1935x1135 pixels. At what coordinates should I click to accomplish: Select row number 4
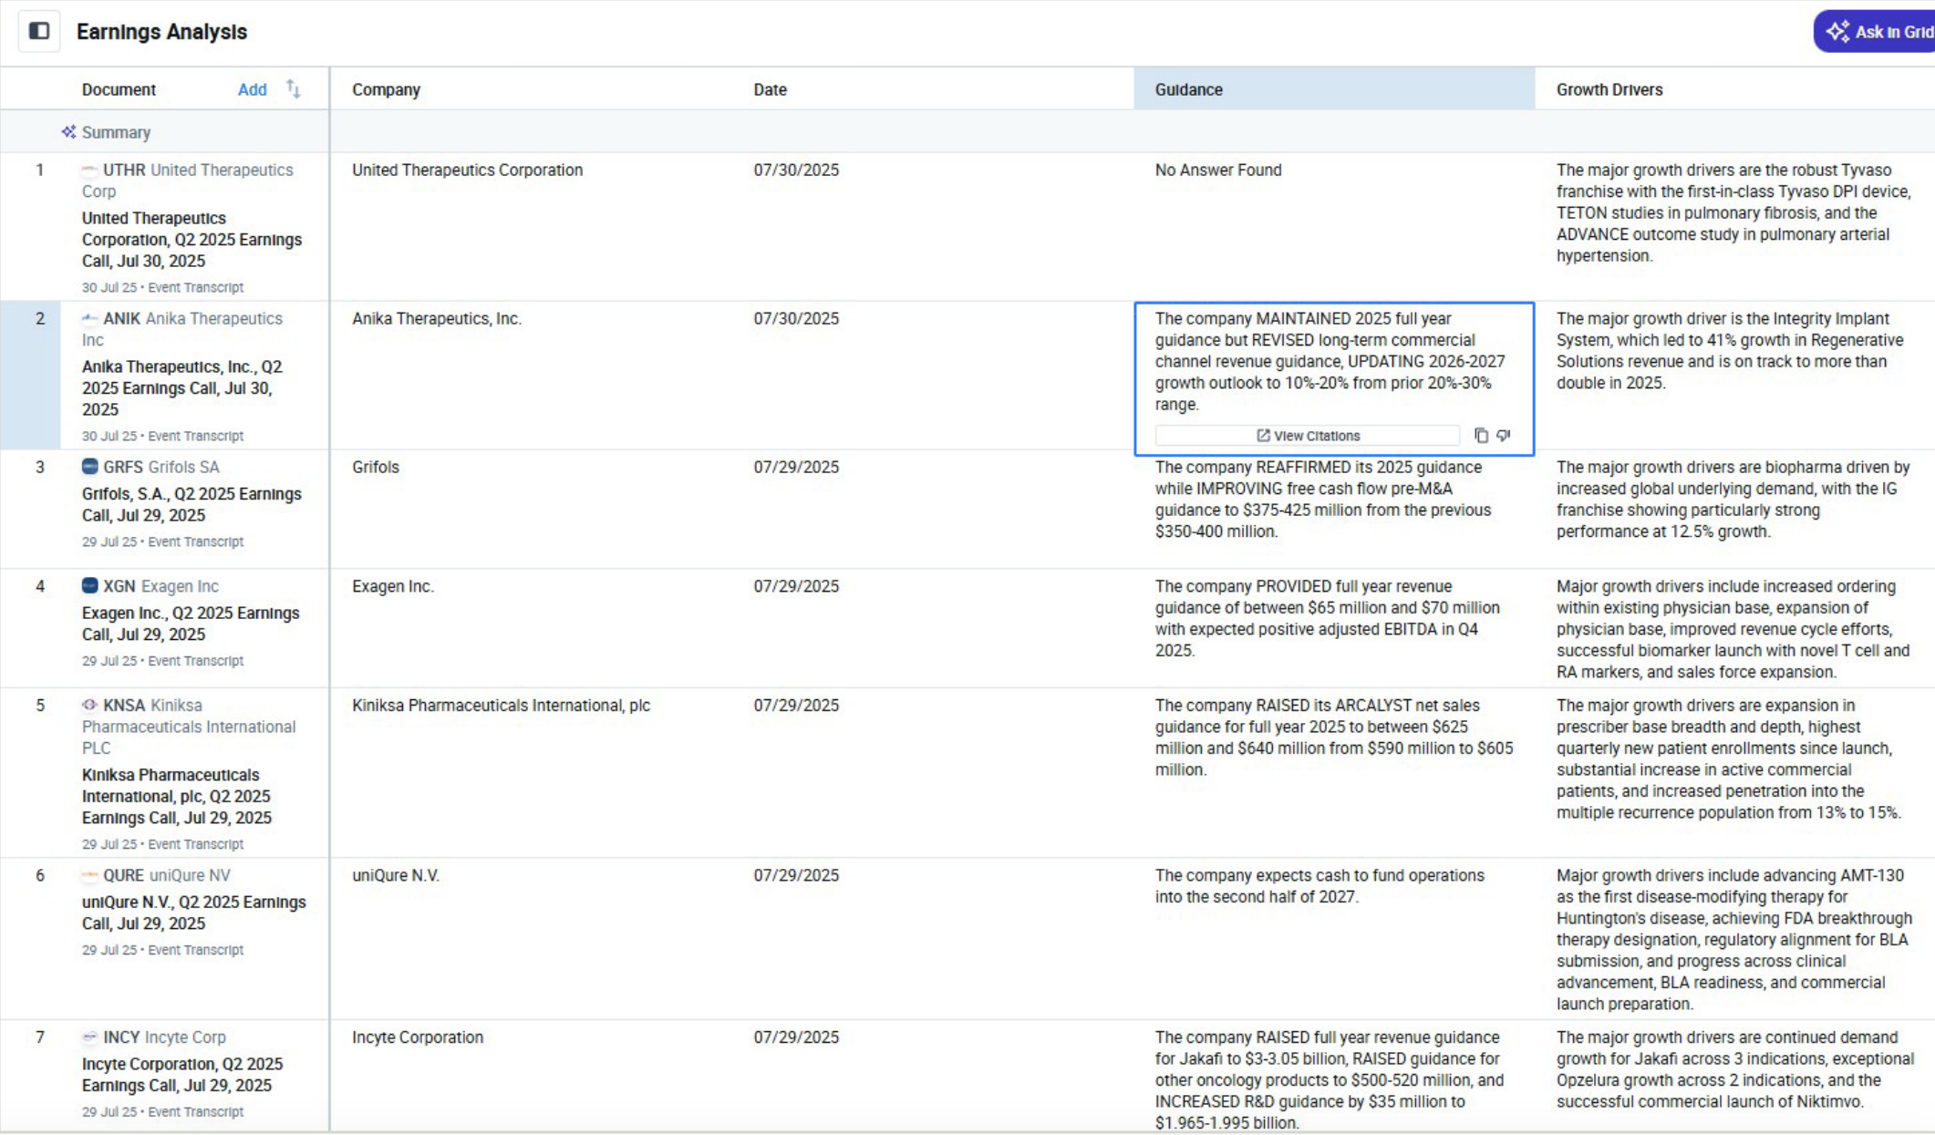point(39,586)
